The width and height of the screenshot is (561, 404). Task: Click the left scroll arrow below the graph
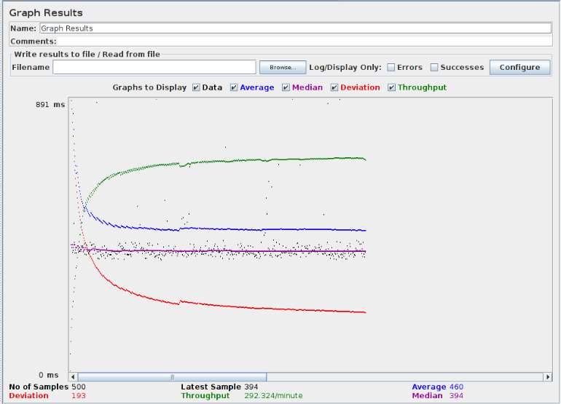(74, 377)
